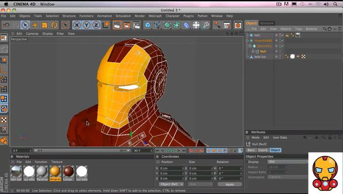
Task: Open the light objects icon
Action: click(x=206, y=25)
